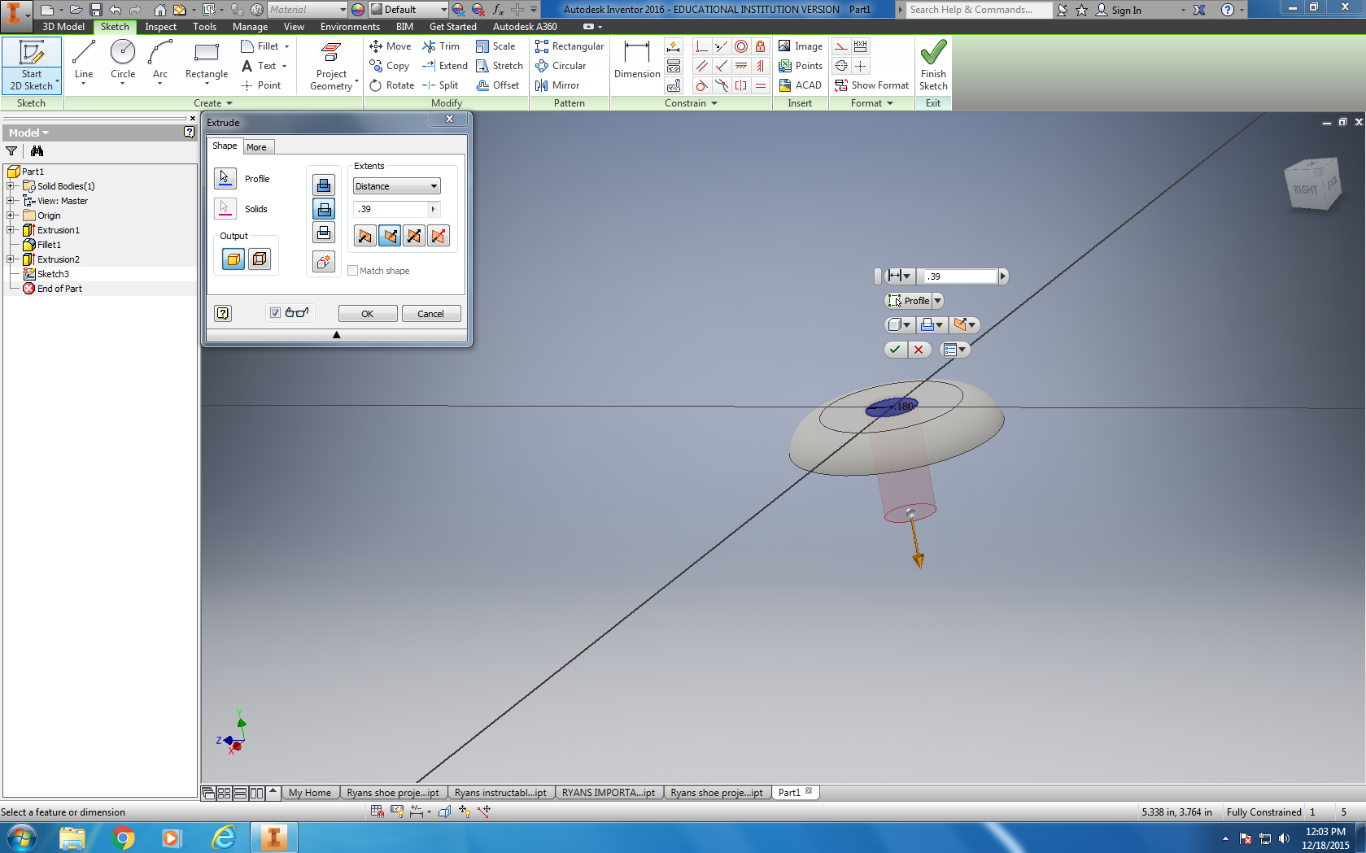1366x853 pixels.
Task: Collapse the Extrude dialog with bottom triangle
Action: pyautogui.click(x=337, y=335)
